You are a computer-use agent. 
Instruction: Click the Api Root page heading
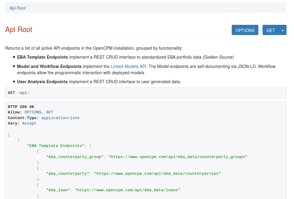[x=19, y=30]
